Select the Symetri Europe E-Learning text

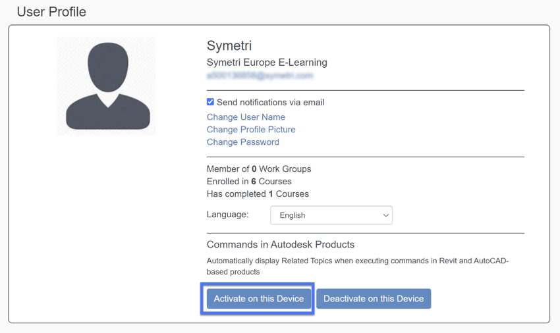[267, 63]
